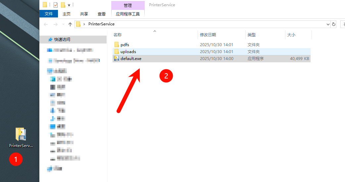
Task: Click the modified date of the uploads row
Action: [217, 52]
